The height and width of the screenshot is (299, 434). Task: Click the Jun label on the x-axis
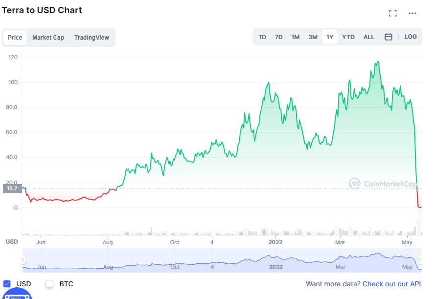pos(41,242)
